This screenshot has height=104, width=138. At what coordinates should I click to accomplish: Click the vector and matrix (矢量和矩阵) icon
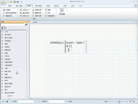click(x=46, y=16)
